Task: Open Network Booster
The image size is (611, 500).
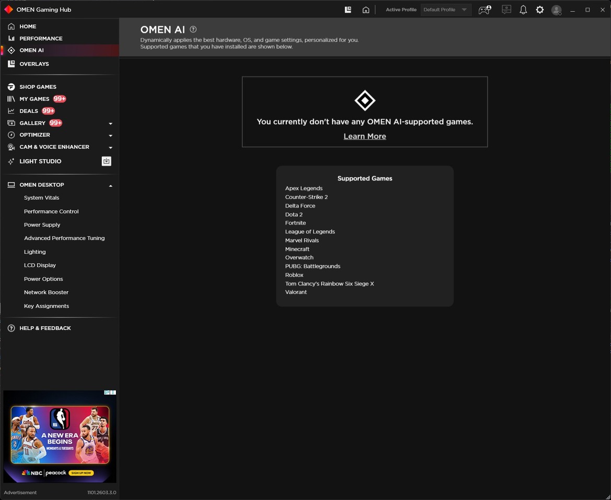Action: 46,292
